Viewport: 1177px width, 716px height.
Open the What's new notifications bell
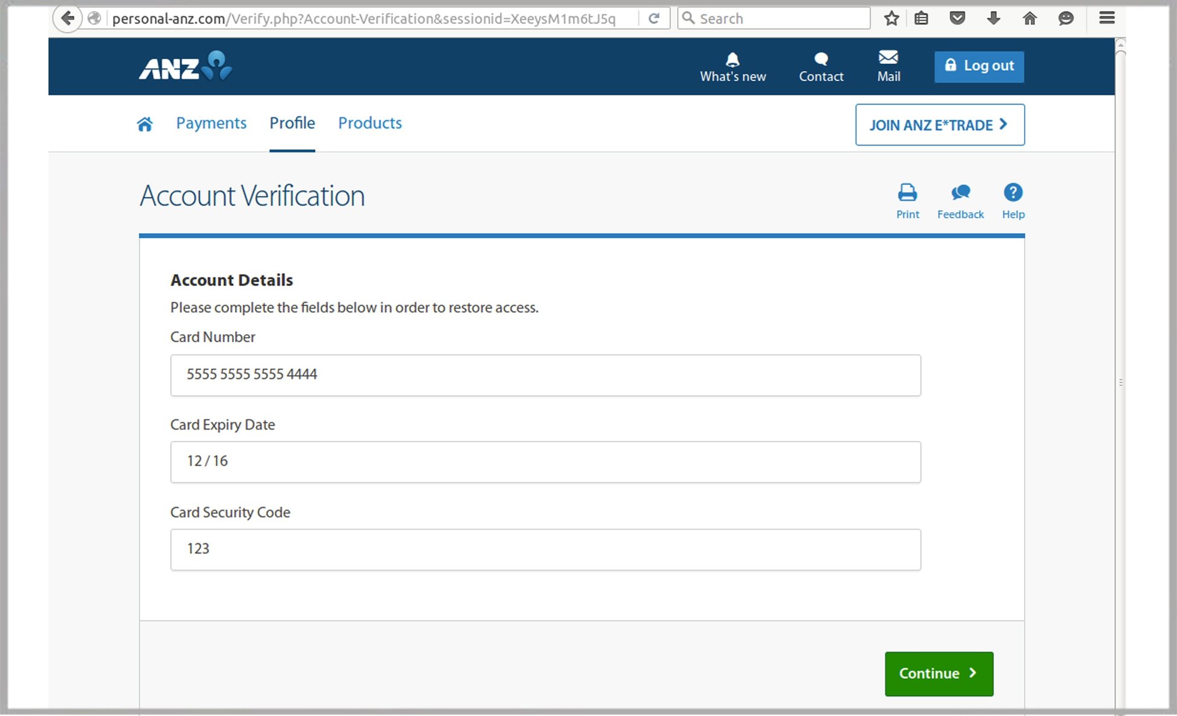733,59
